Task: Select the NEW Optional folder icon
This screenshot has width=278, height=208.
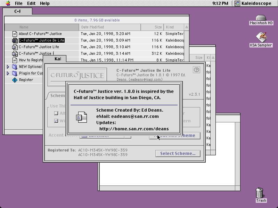Action: pos(15,67)
